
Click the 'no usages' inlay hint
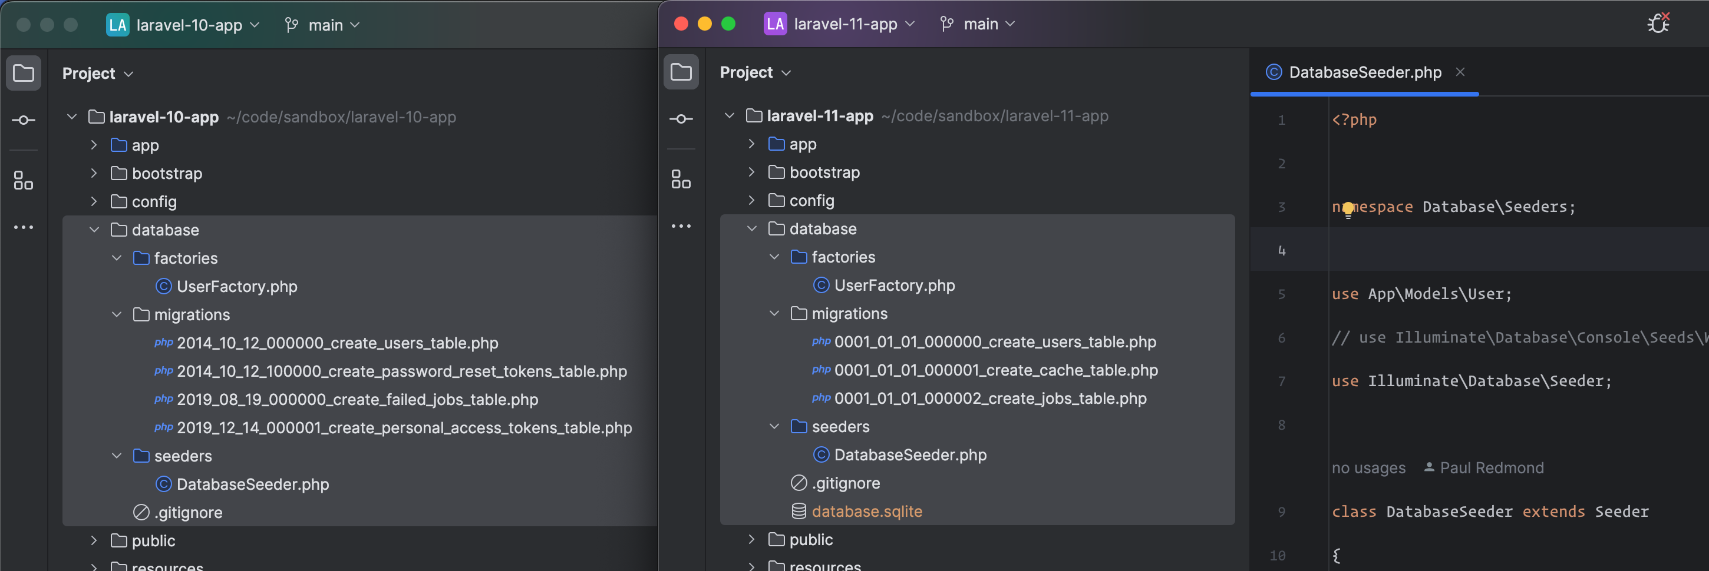pyautogui.click(x=1368, y=467)
